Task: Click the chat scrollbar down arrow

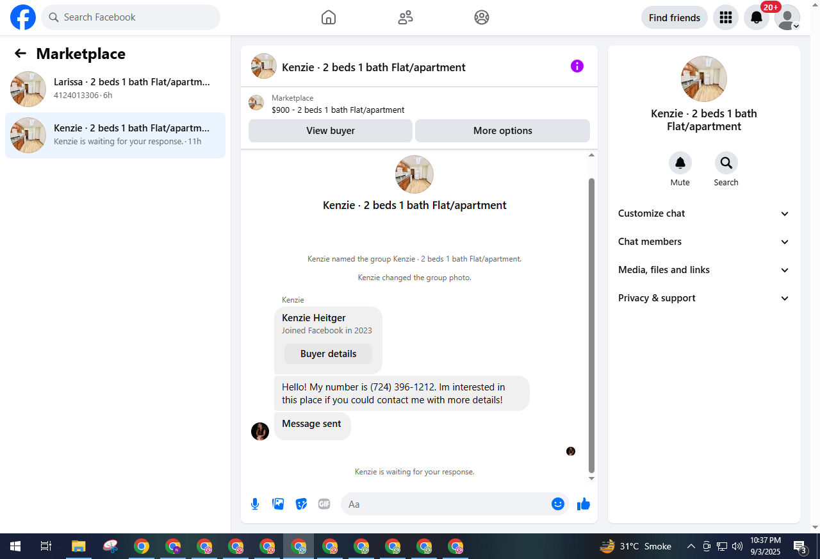Action: tap(592, 479)
